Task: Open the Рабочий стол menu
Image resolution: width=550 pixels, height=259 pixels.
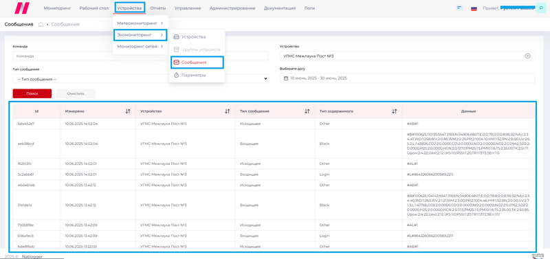Action: 94,8
